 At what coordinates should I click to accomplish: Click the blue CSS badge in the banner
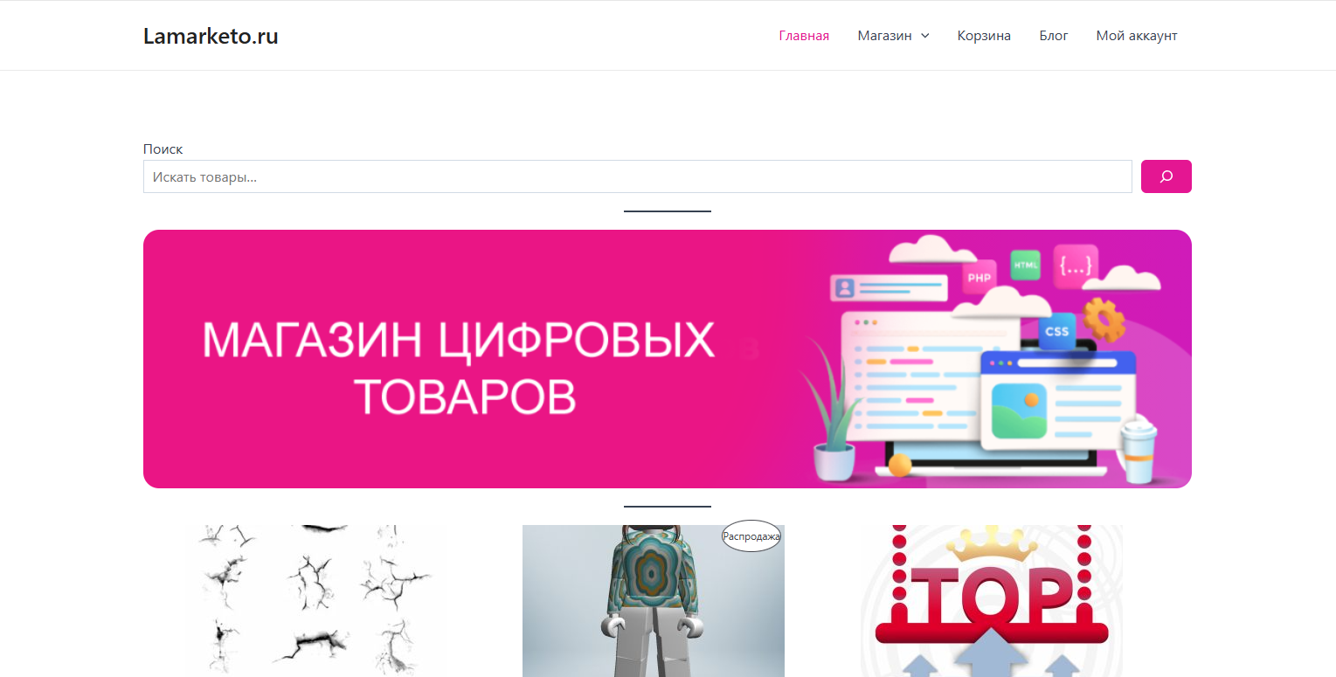click(1056, 332)
